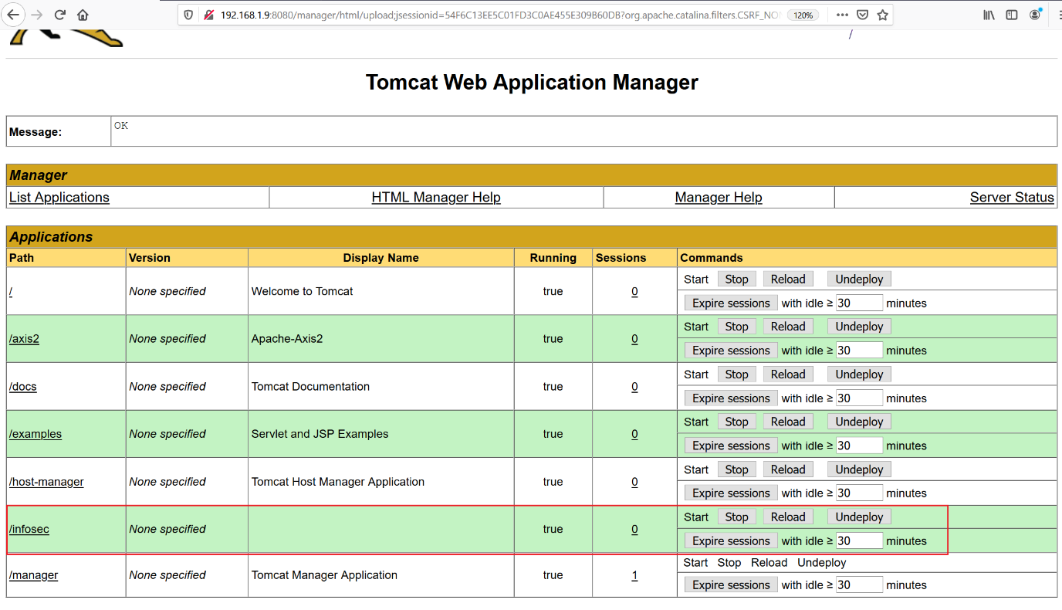The height and width of the screenshot is (610, 1062).
Task: Open the /infosec application path link
Action: point(29,530)
